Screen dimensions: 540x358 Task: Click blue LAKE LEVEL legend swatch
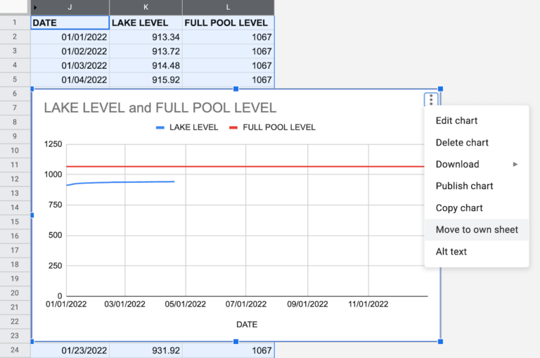click(x=160, y=128)
